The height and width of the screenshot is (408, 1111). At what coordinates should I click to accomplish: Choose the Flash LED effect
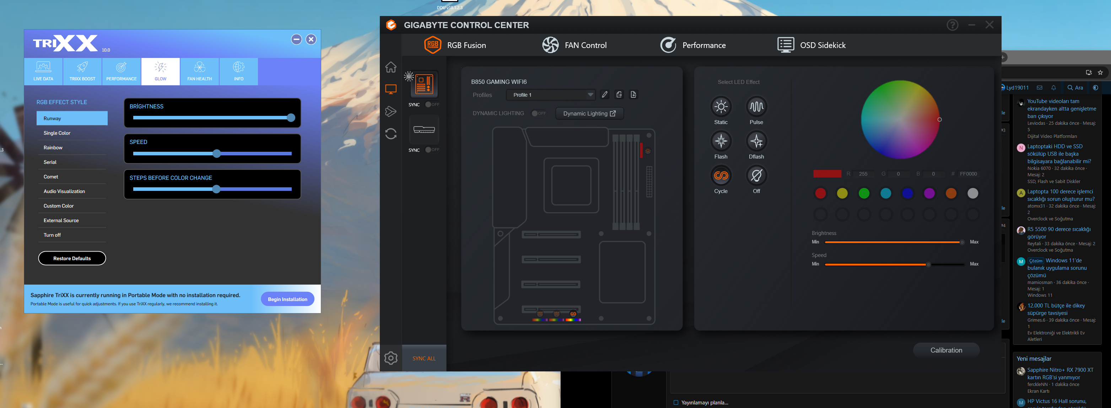[x=721, y=141]
